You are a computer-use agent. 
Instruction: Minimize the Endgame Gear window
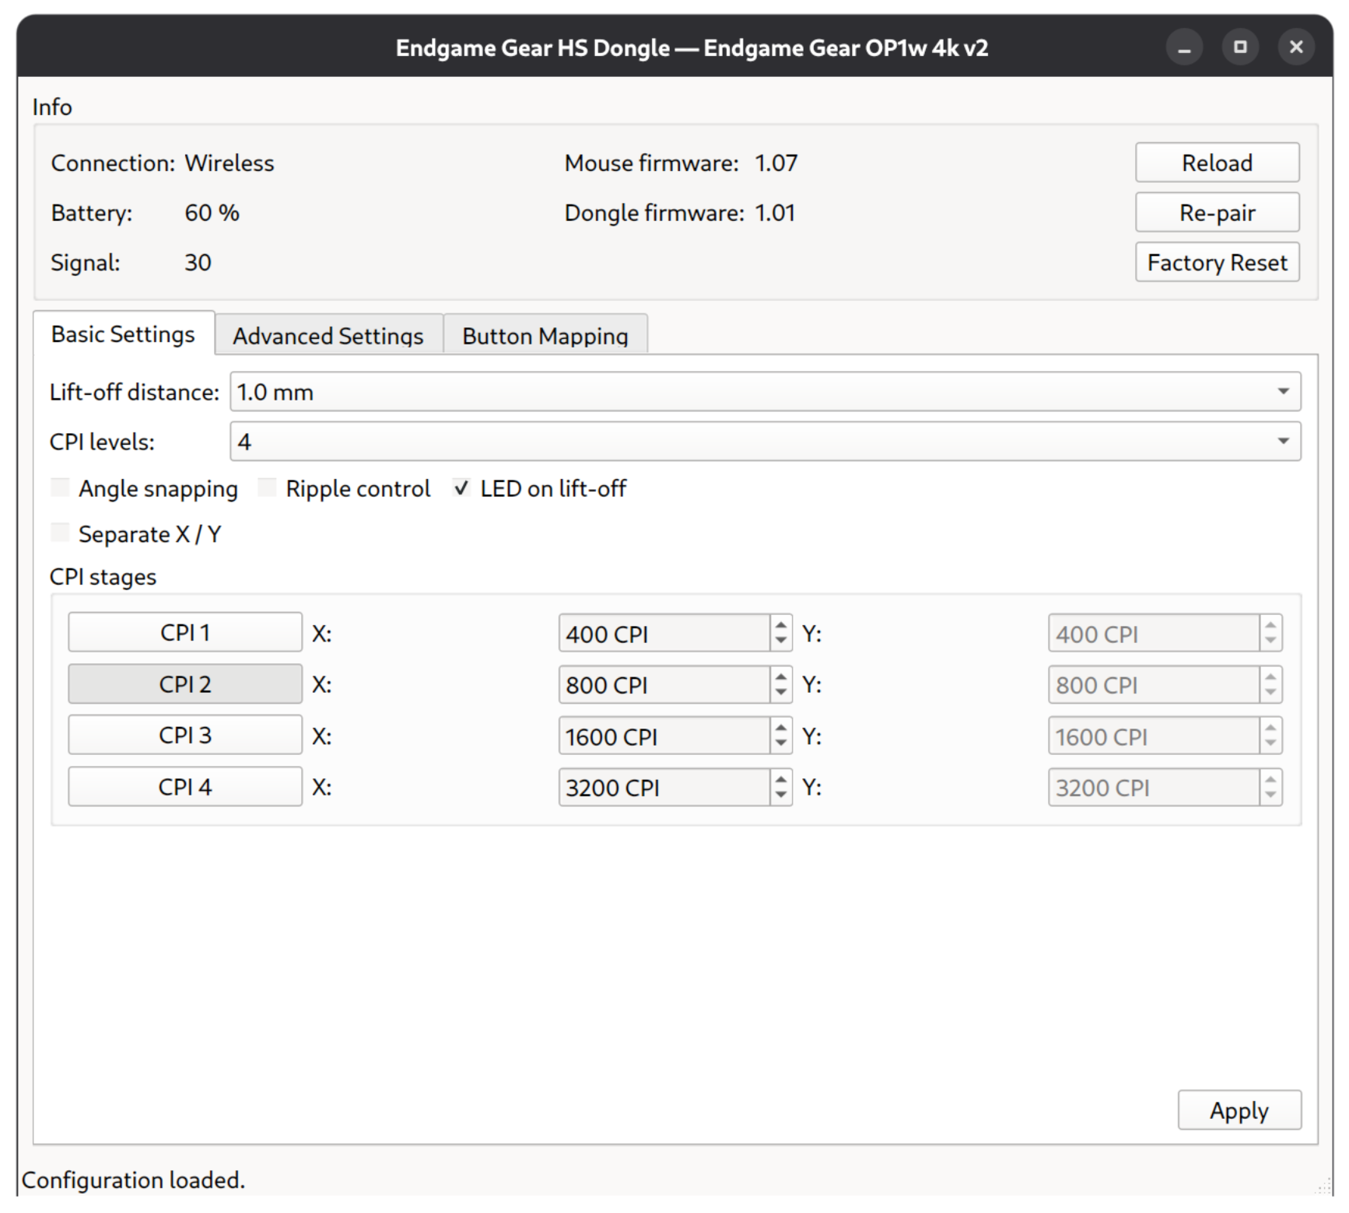1184,48
